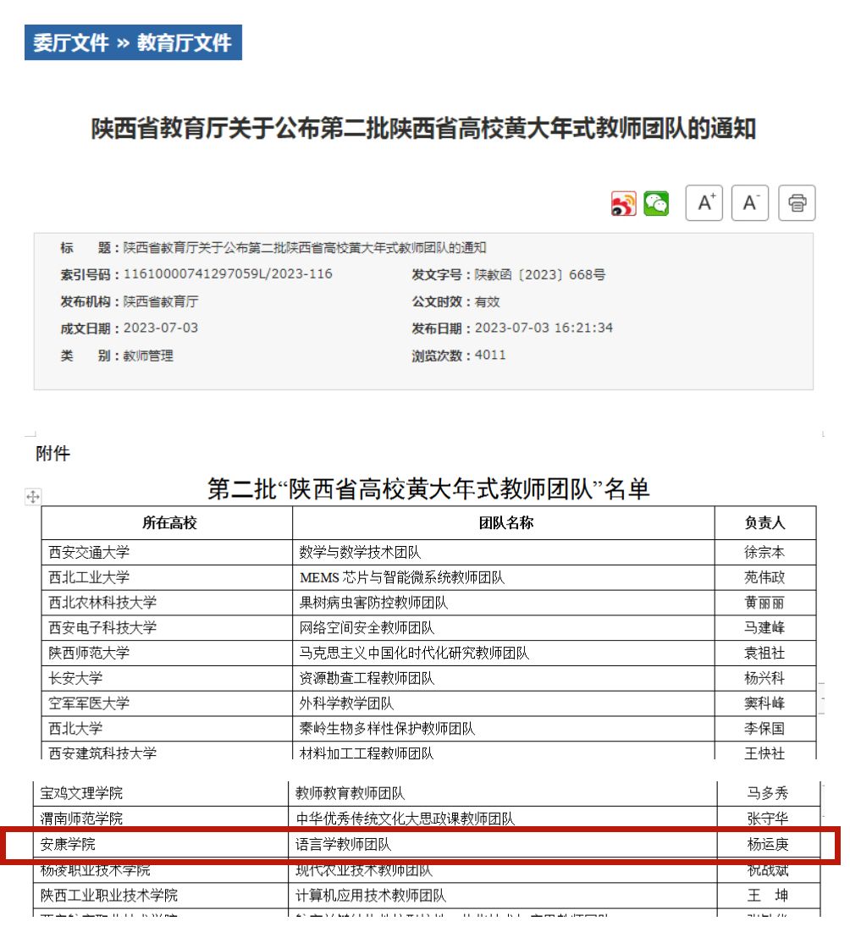Click the index number 11610000741297059L/2023-116

point(228,274)
